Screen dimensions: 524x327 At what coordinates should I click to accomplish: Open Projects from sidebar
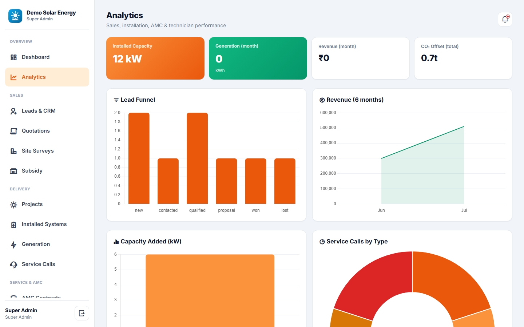pos(47,204)
